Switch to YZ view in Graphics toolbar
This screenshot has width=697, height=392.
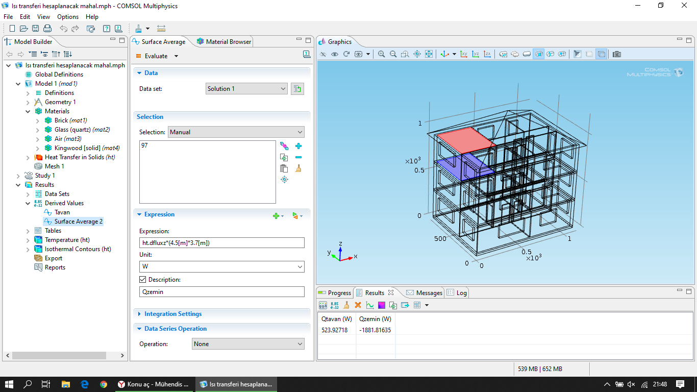(x=476, y=54)
